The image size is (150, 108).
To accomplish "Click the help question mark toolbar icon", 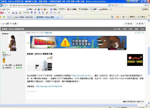I will [x=59, y=12].
